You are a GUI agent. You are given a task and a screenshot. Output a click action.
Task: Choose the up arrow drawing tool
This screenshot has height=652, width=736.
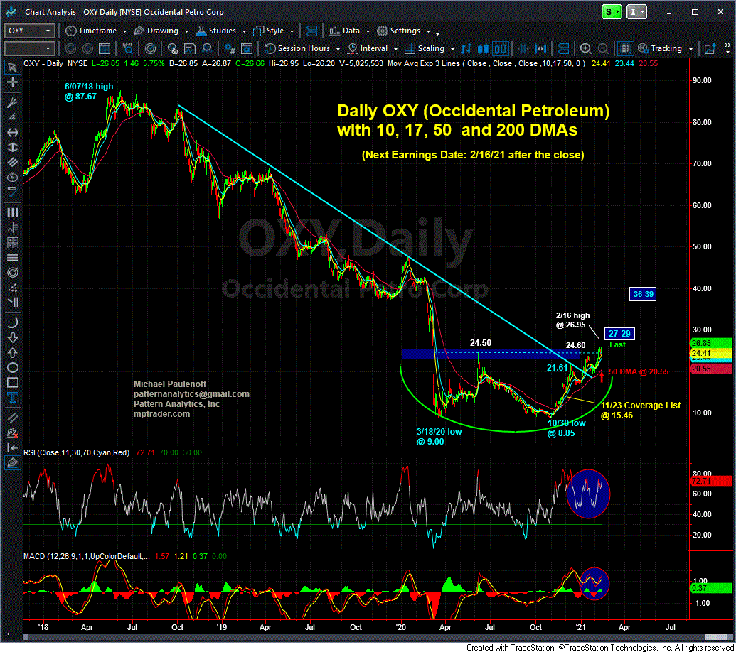[x=12, y=352]
